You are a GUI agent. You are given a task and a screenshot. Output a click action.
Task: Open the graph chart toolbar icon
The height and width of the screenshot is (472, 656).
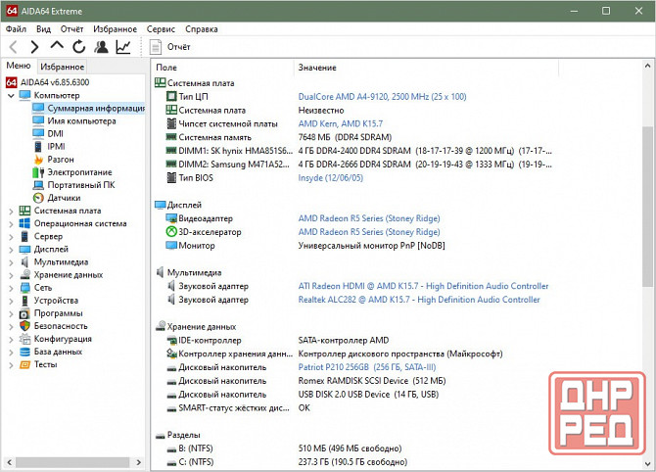click(123, 47)
